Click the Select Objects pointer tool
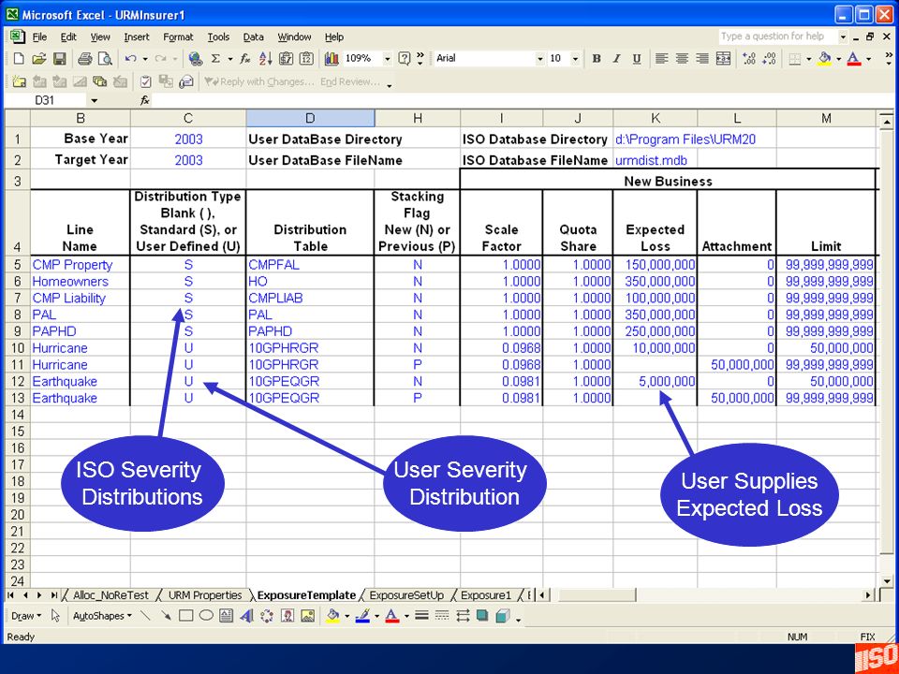 click(55, 616)
